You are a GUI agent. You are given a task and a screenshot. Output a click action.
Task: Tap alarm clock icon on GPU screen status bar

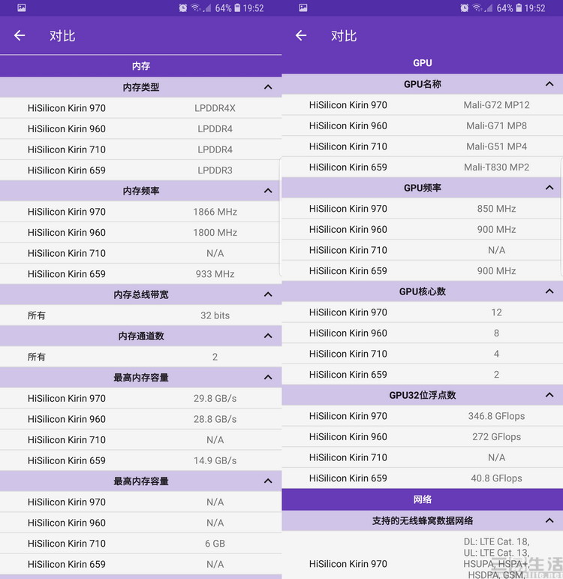point(465,8)
